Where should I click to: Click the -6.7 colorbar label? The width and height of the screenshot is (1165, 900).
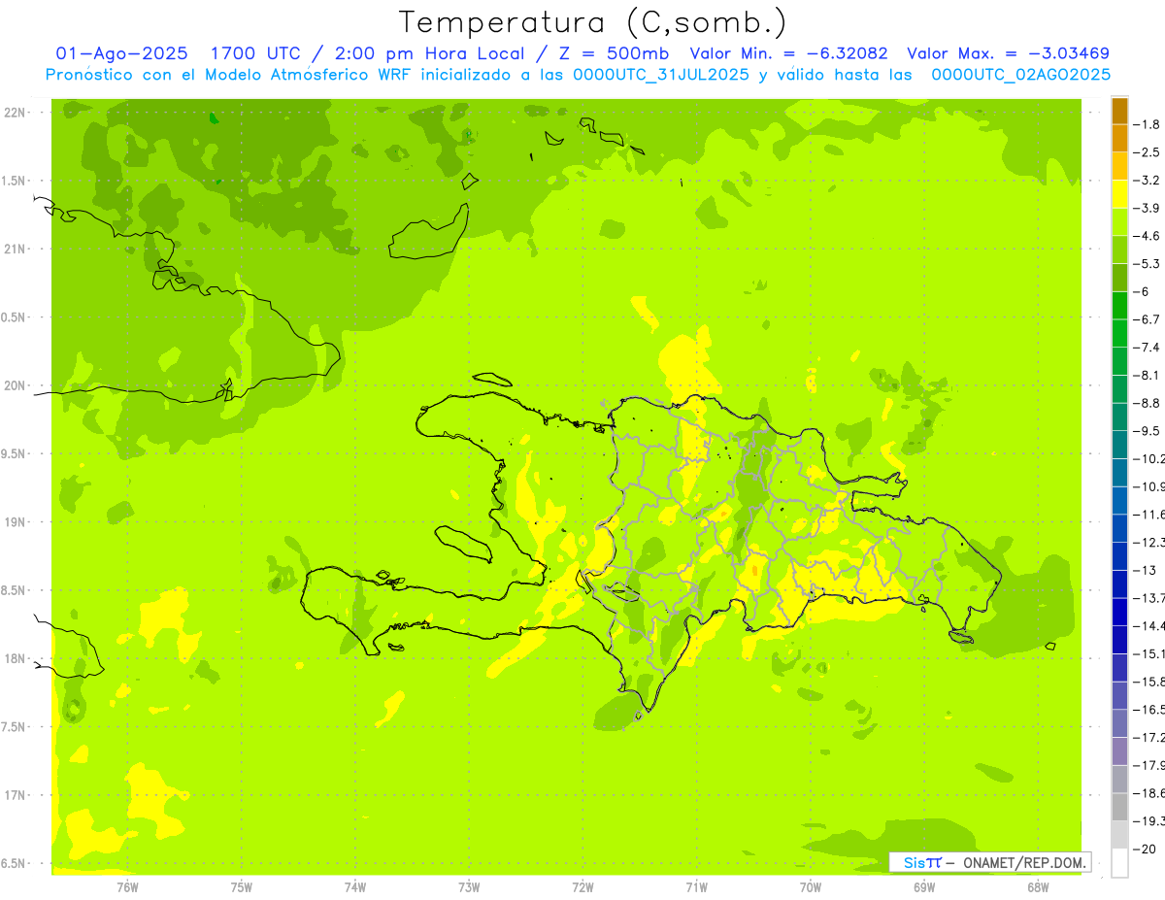point(1148,319)
